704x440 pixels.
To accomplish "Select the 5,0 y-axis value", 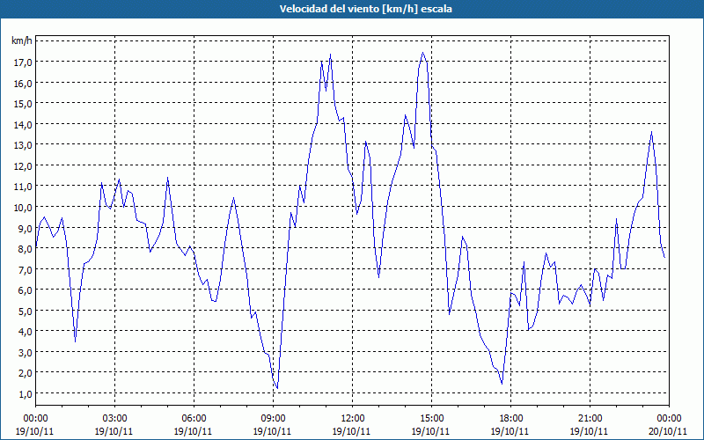I will click(25, 311).
